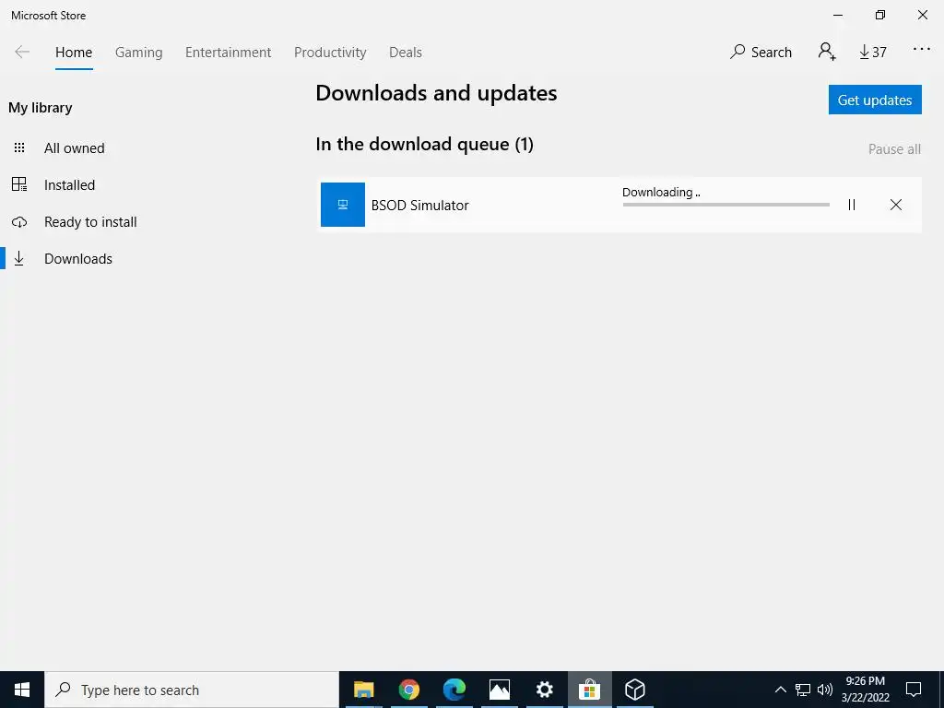Open the 3D cube app on taskbar
Screen dimensions: 944x708
pos(634,690)
